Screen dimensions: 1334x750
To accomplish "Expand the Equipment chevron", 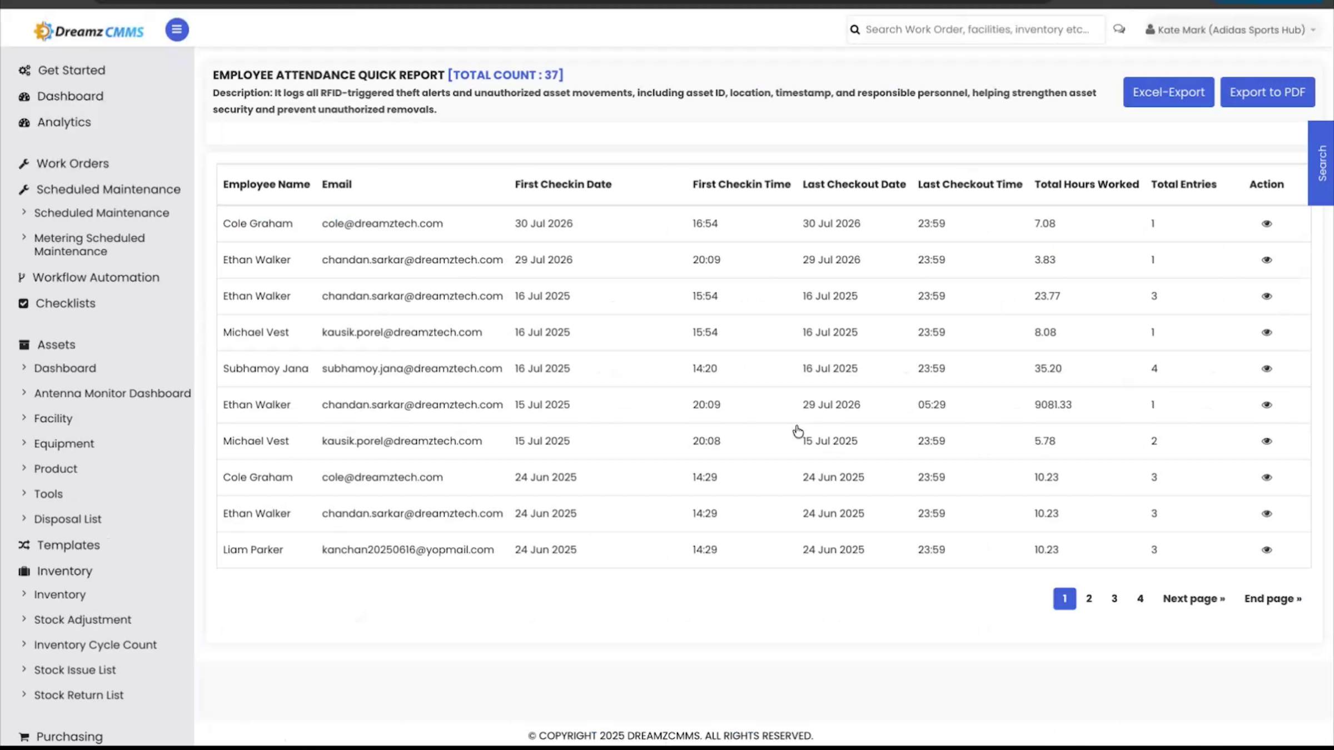I will [24, 442].
